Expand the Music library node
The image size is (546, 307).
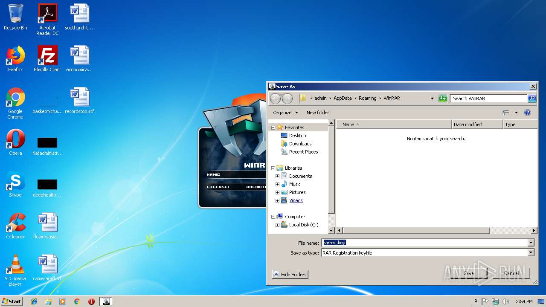click(277, 184)
